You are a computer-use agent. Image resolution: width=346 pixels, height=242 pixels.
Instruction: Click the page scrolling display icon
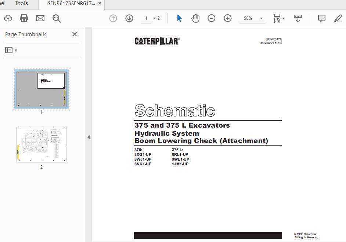(298, 18)
